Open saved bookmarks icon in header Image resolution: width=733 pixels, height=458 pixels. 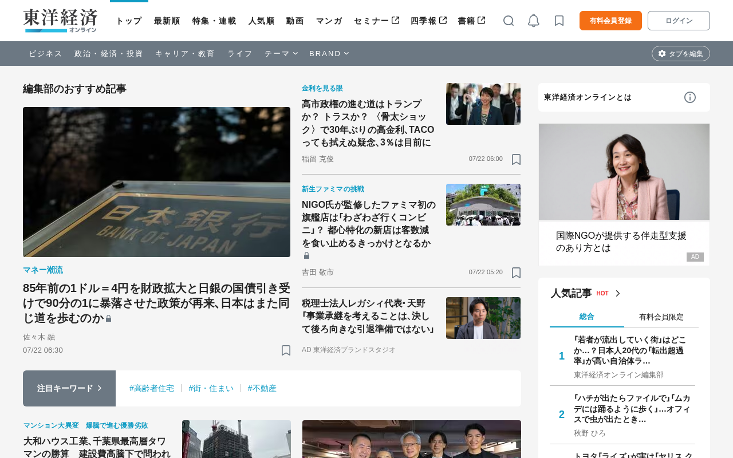559,21
